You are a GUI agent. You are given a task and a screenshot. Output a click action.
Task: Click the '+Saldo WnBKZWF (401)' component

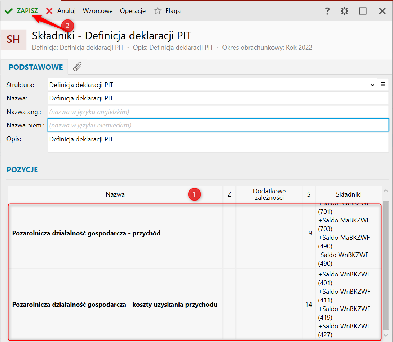coord(344,278)
